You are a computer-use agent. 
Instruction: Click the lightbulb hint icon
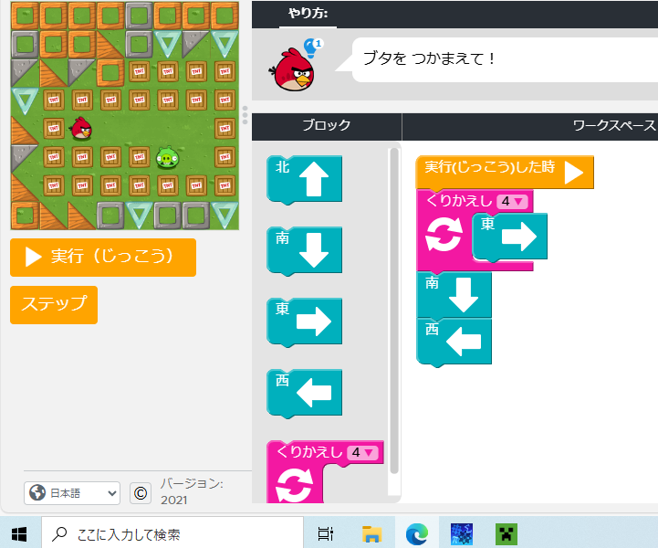[313, 47]
